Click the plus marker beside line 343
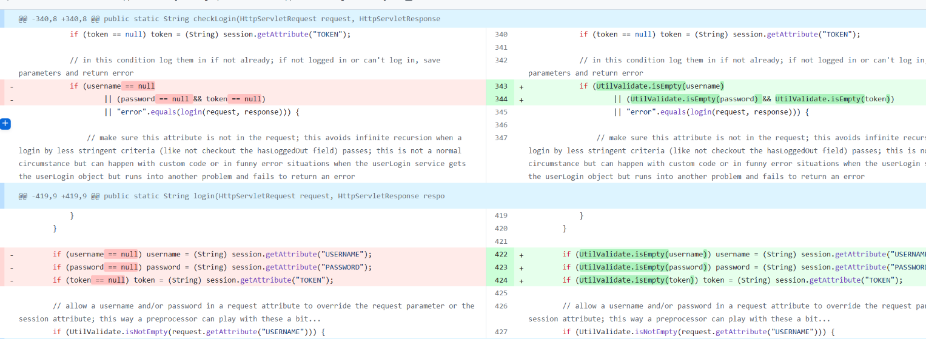 521,86
